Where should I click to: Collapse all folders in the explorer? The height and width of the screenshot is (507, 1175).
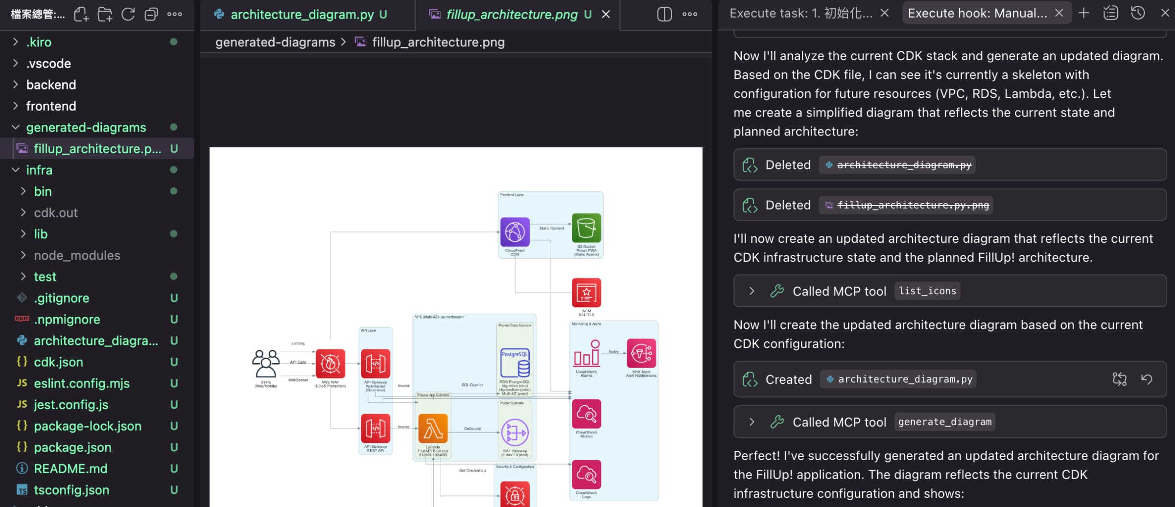click(x=152, y=14)
